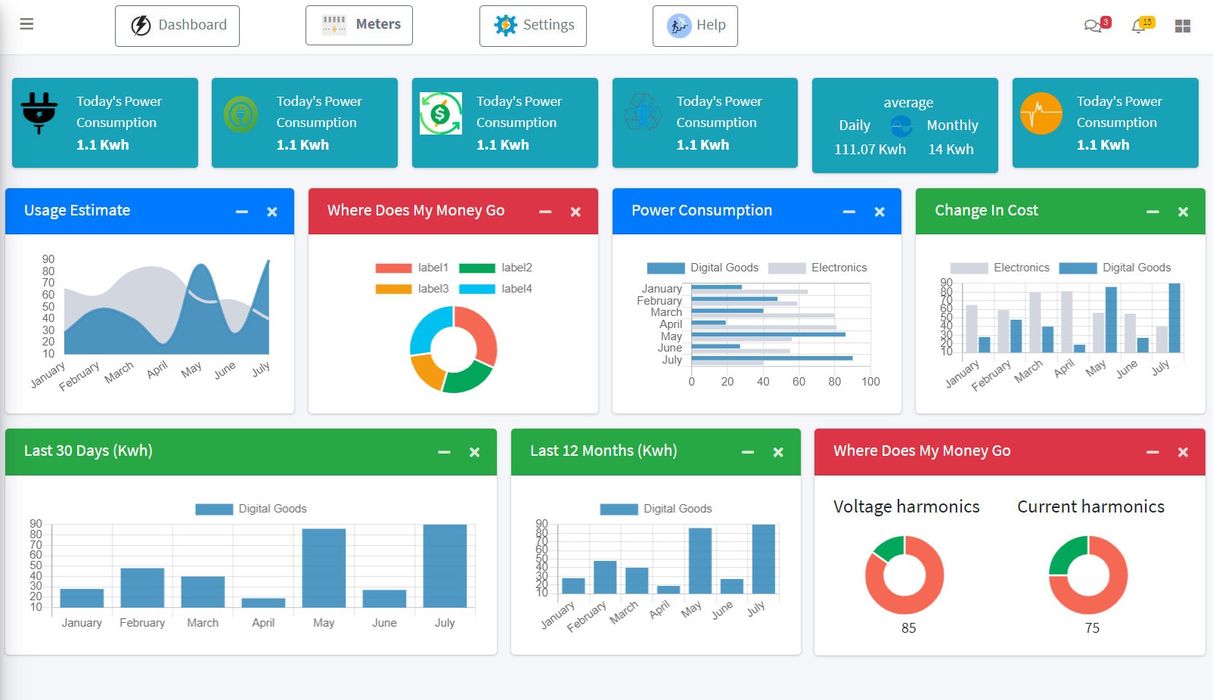
Task: Minimize the Change In Cost panel
Action: tap(1153, 212)
